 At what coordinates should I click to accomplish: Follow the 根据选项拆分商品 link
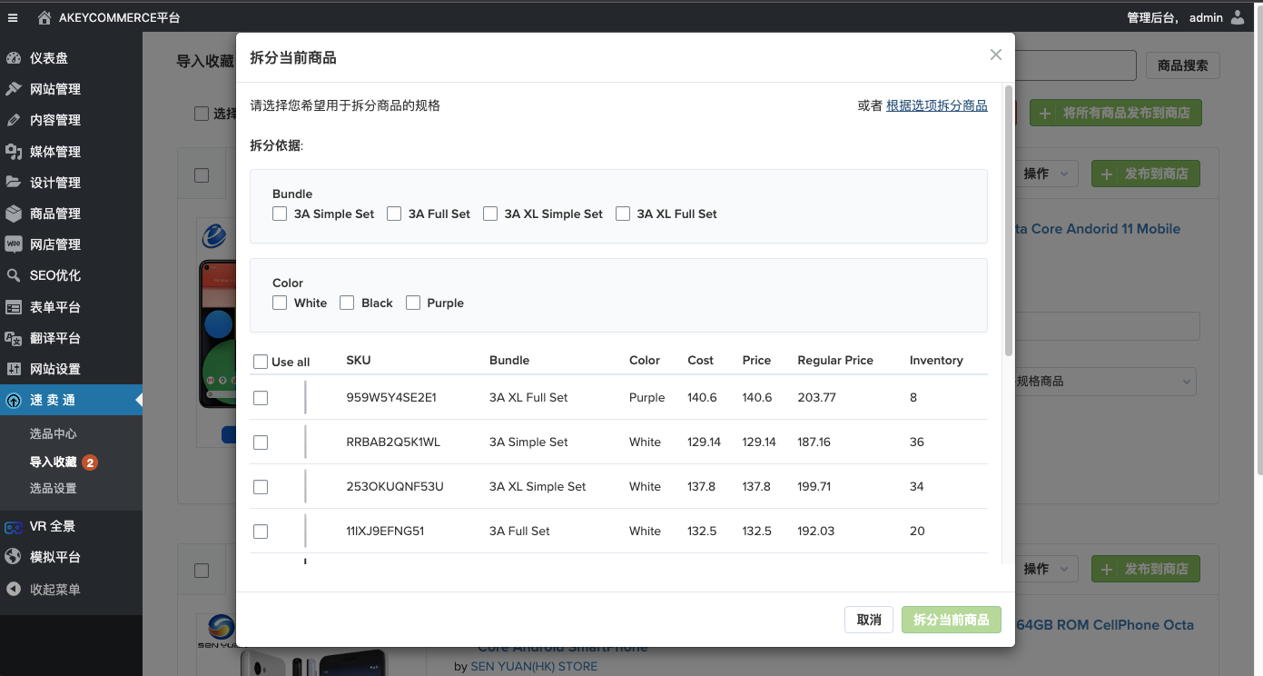click(x=937, y=105)
